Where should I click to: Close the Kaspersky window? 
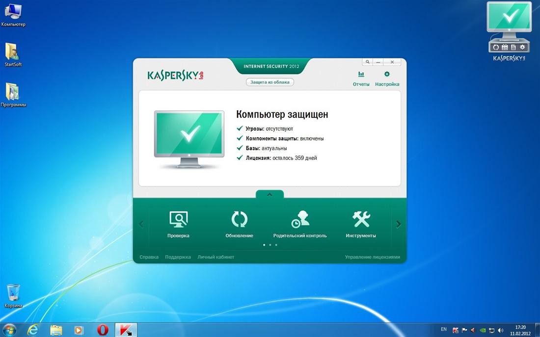pyautogui.click(x=392, y=62)
